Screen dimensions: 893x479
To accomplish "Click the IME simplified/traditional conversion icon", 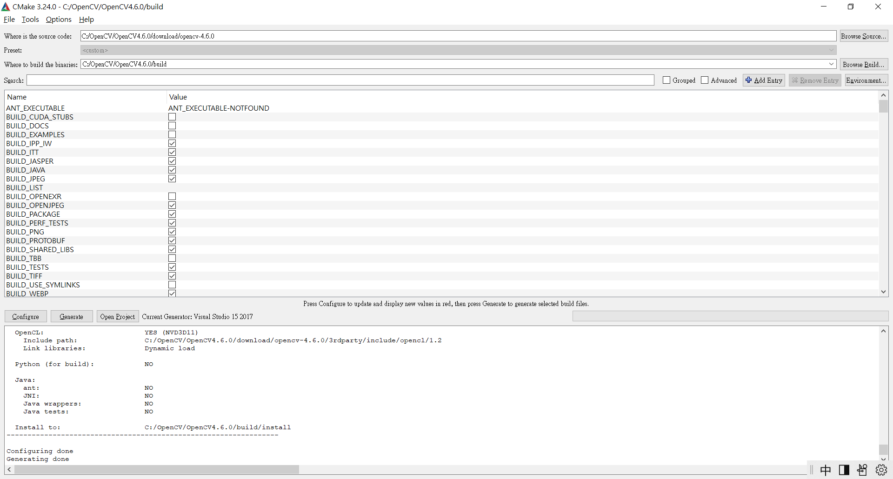I will click(862, 470).
